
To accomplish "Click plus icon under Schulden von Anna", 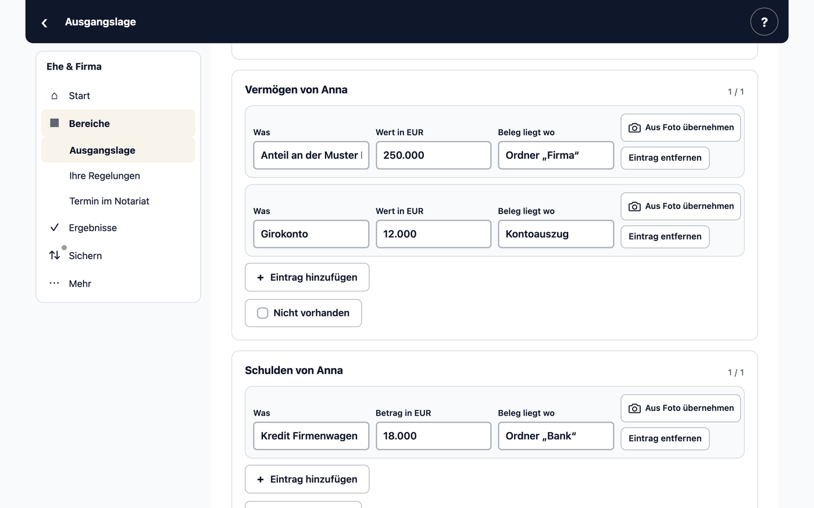I will 260,480.
